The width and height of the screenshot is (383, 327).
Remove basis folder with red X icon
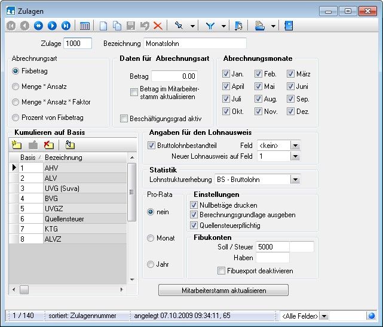(x=49, y=145)
